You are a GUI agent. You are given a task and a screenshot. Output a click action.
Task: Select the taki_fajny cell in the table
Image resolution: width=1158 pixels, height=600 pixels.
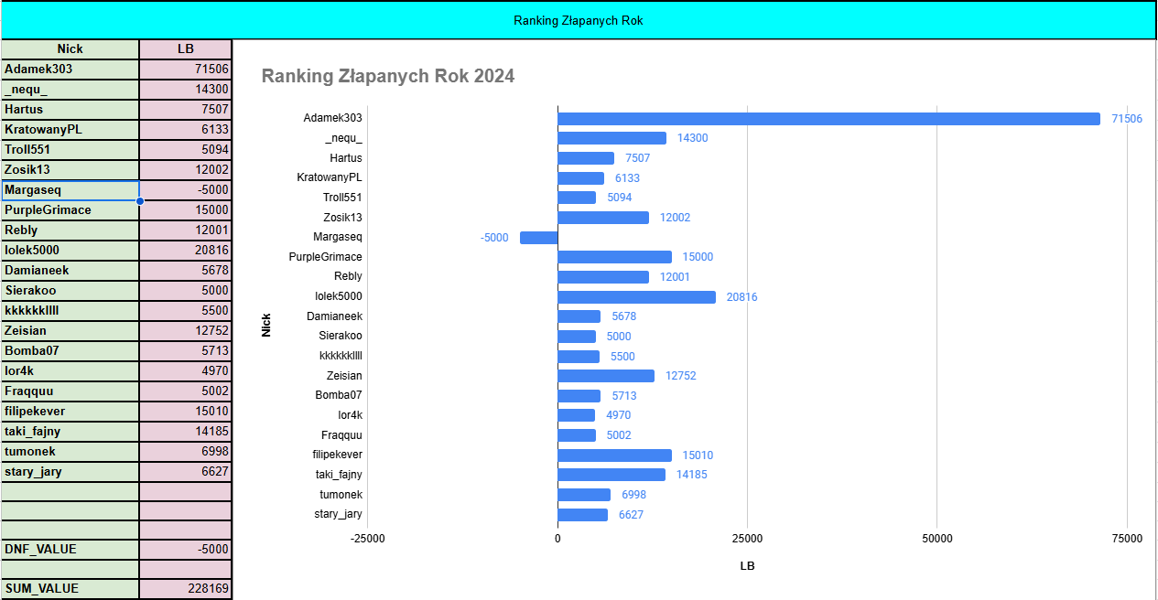click(x=70, y=432)
